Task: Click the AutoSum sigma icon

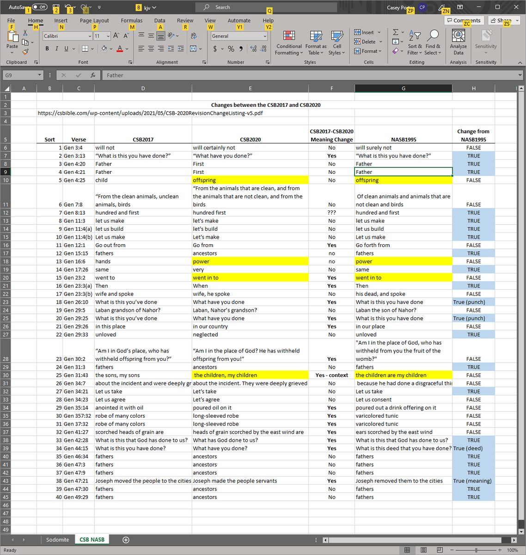Action: (396, 32)
